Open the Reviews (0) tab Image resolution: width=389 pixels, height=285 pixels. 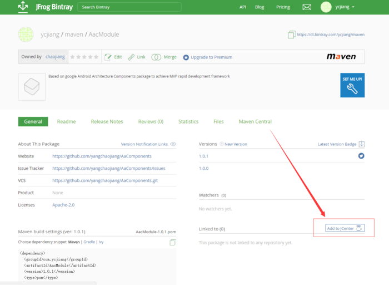click(151, 121)
